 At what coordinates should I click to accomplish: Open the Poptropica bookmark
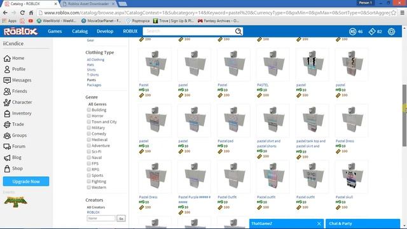tap(138, 21)
